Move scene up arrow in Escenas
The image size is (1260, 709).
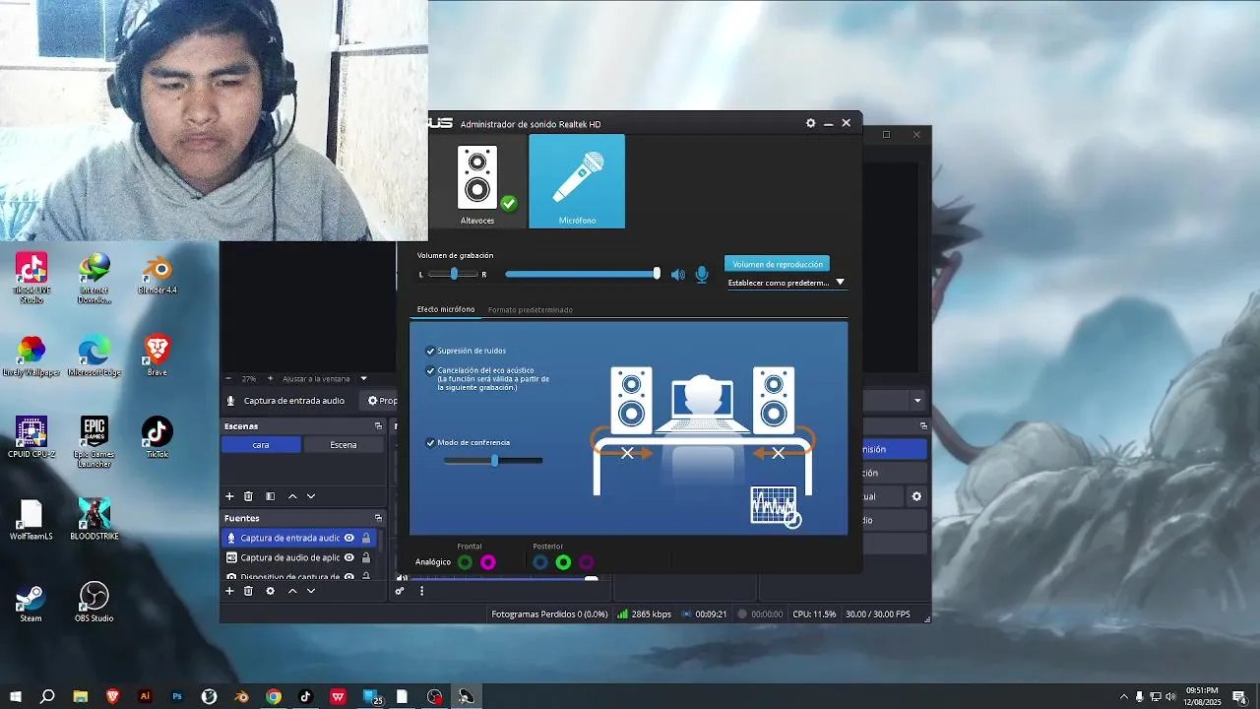pos(292,496)
